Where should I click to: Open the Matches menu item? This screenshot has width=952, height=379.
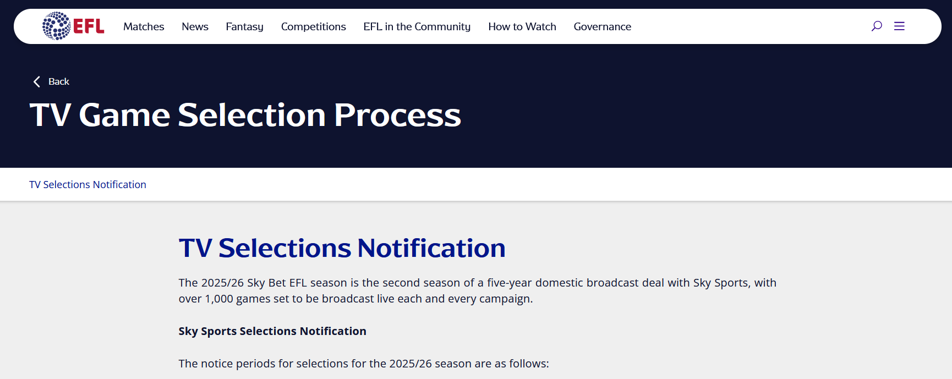(144, 26)
